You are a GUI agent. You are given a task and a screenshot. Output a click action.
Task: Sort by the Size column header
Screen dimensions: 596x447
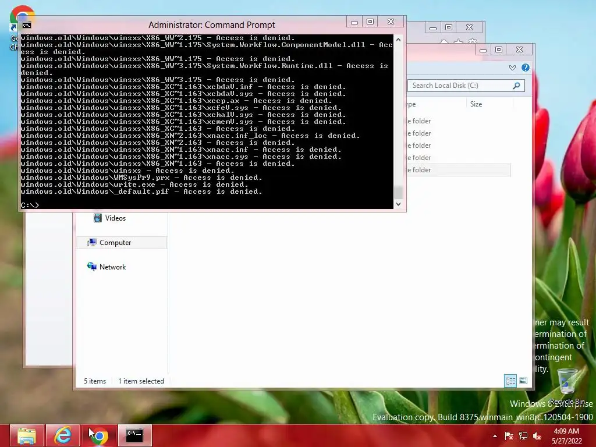coord(489,104)
